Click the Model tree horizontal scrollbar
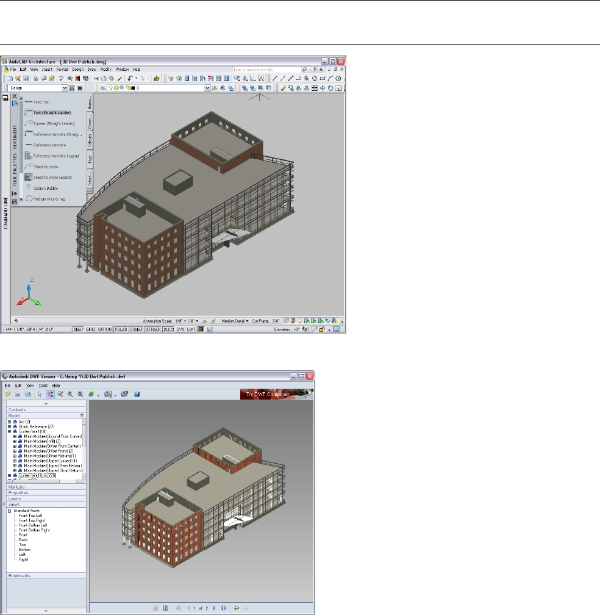Image resolution: width=600 pixels, height=615 pixels. [x=46, y=481]
